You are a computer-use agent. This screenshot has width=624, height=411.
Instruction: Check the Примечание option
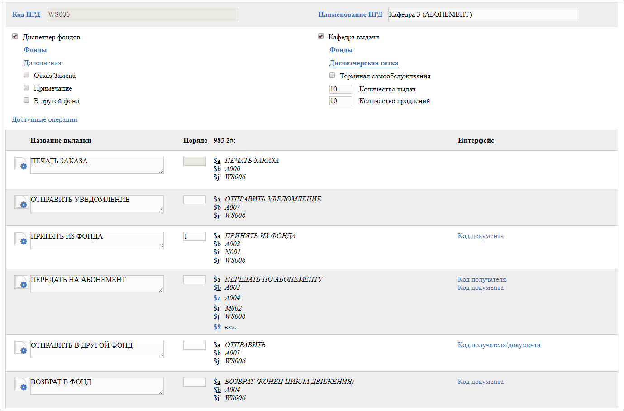[26, 88]
